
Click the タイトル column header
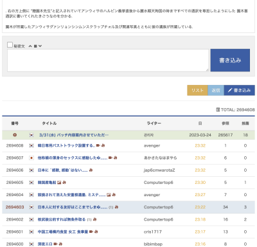49,123
